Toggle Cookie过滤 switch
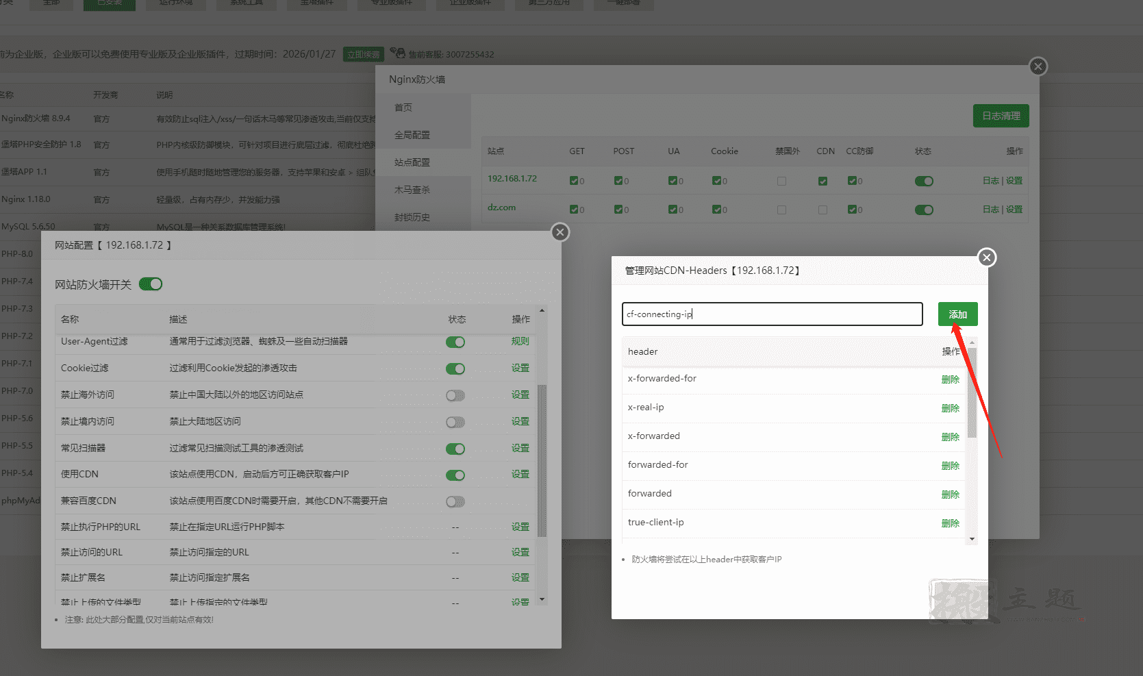Screen dimensions: 1143x676 tap(455, 368)
